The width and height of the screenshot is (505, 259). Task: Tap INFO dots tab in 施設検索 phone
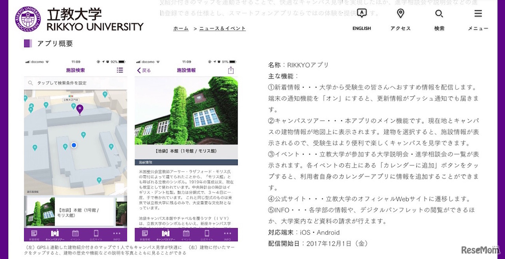tap(117, 235)
